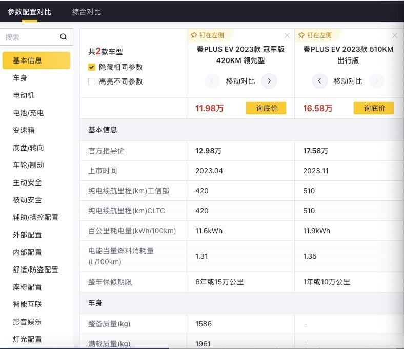Pin the 510KM 出行版 column to left
Image resolution: width=404 pixels, height=349 pixels.
(x=315, y=35)
